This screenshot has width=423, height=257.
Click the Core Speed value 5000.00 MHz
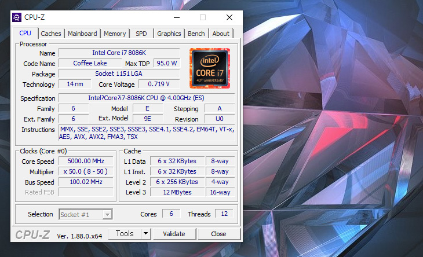86,161
